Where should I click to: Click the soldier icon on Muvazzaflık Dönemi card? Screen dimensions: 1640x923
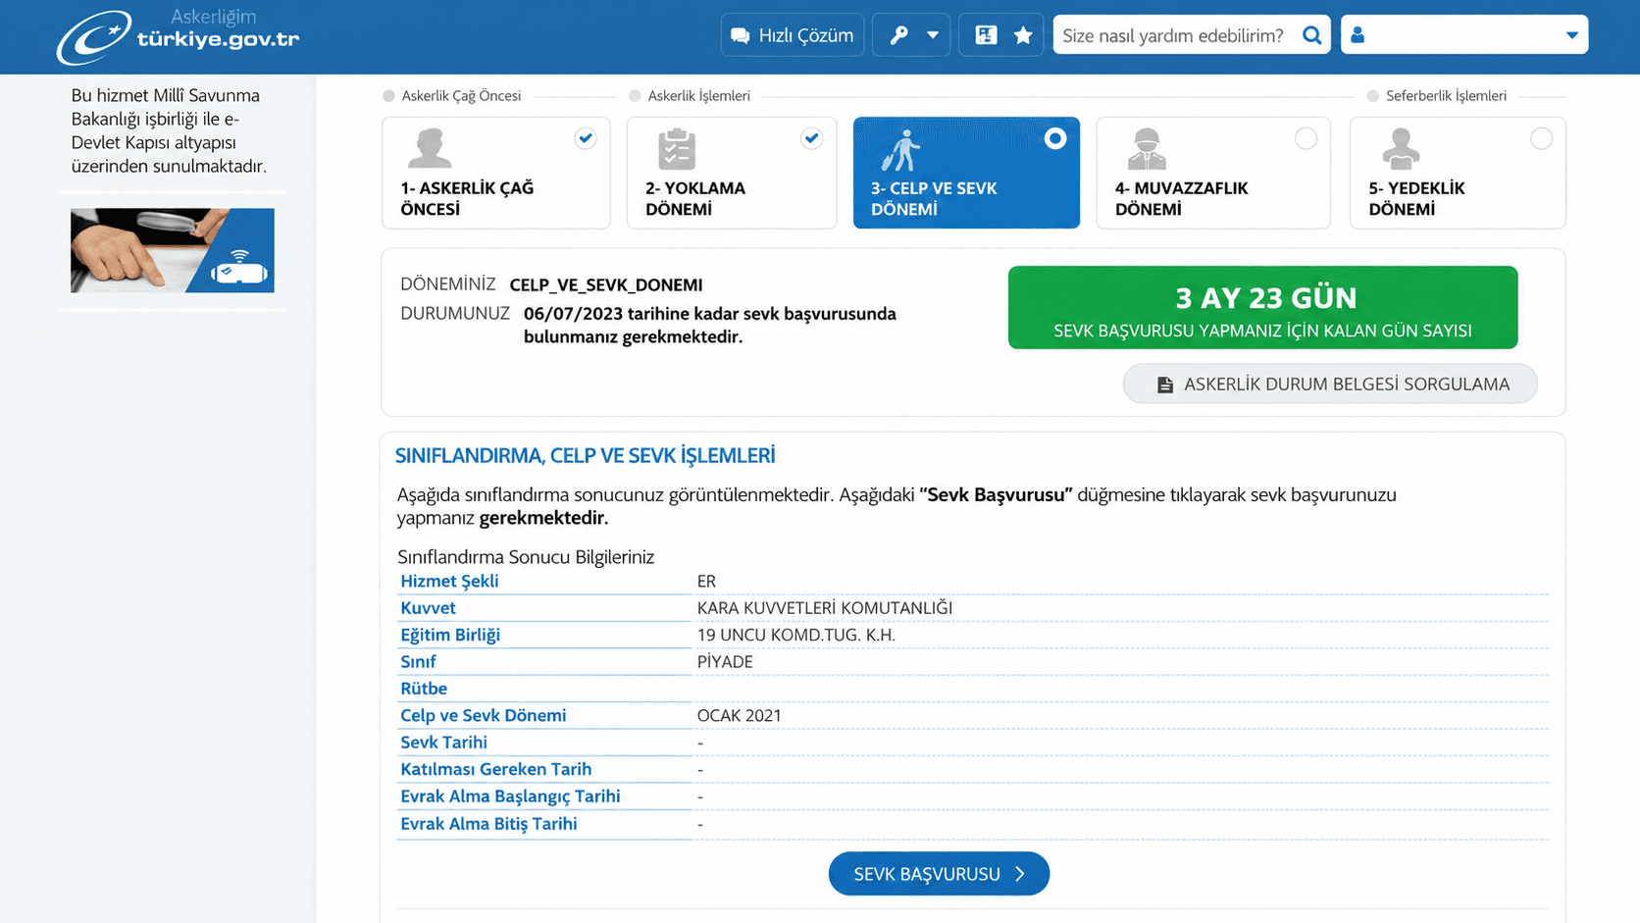coord(1147,149)
